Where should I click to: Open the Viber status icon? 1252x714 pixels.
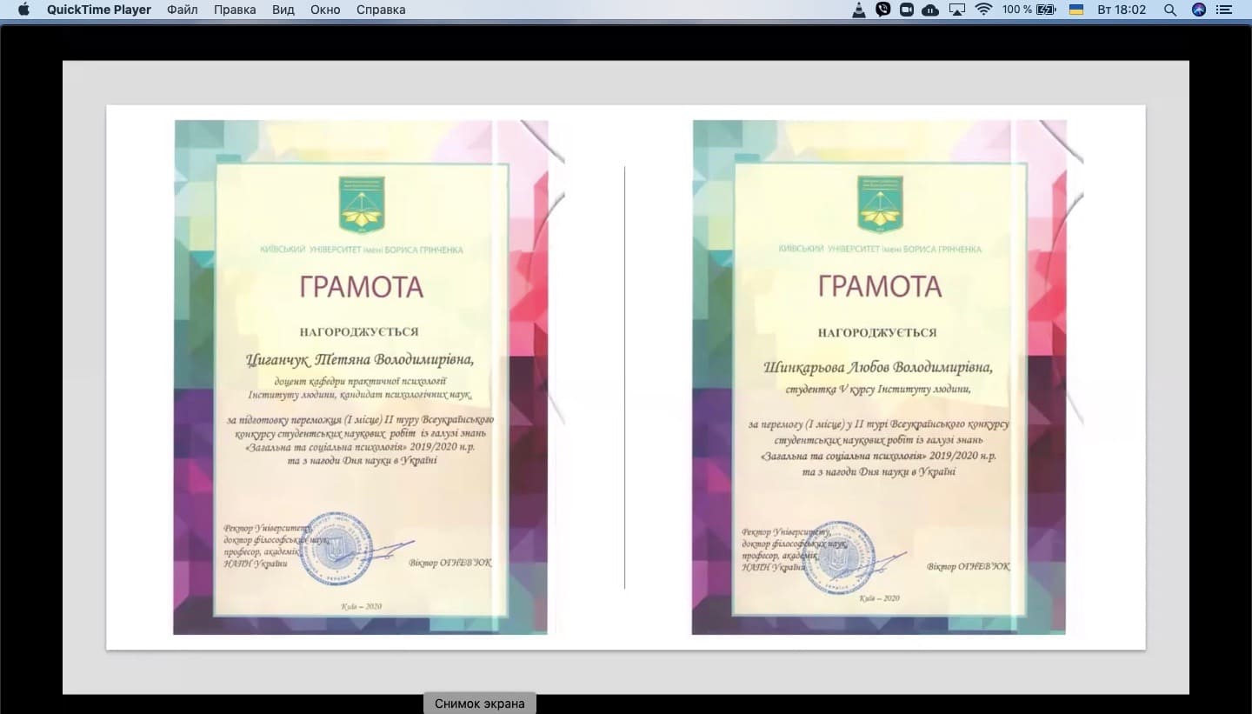(883, 10)
